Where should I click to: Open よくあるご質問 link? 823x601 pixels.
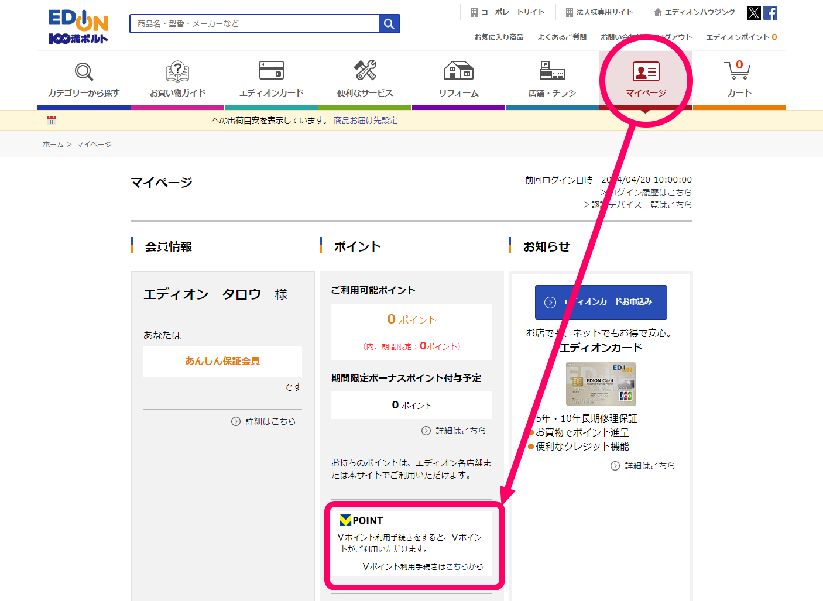(562, 37)
